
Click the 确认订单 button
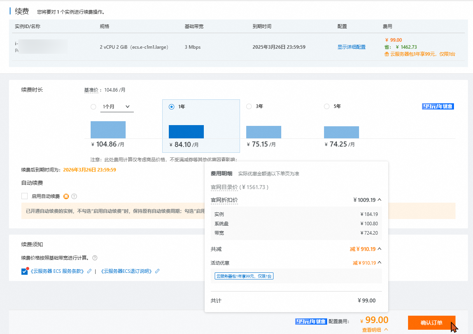click(x=431, y=323)
